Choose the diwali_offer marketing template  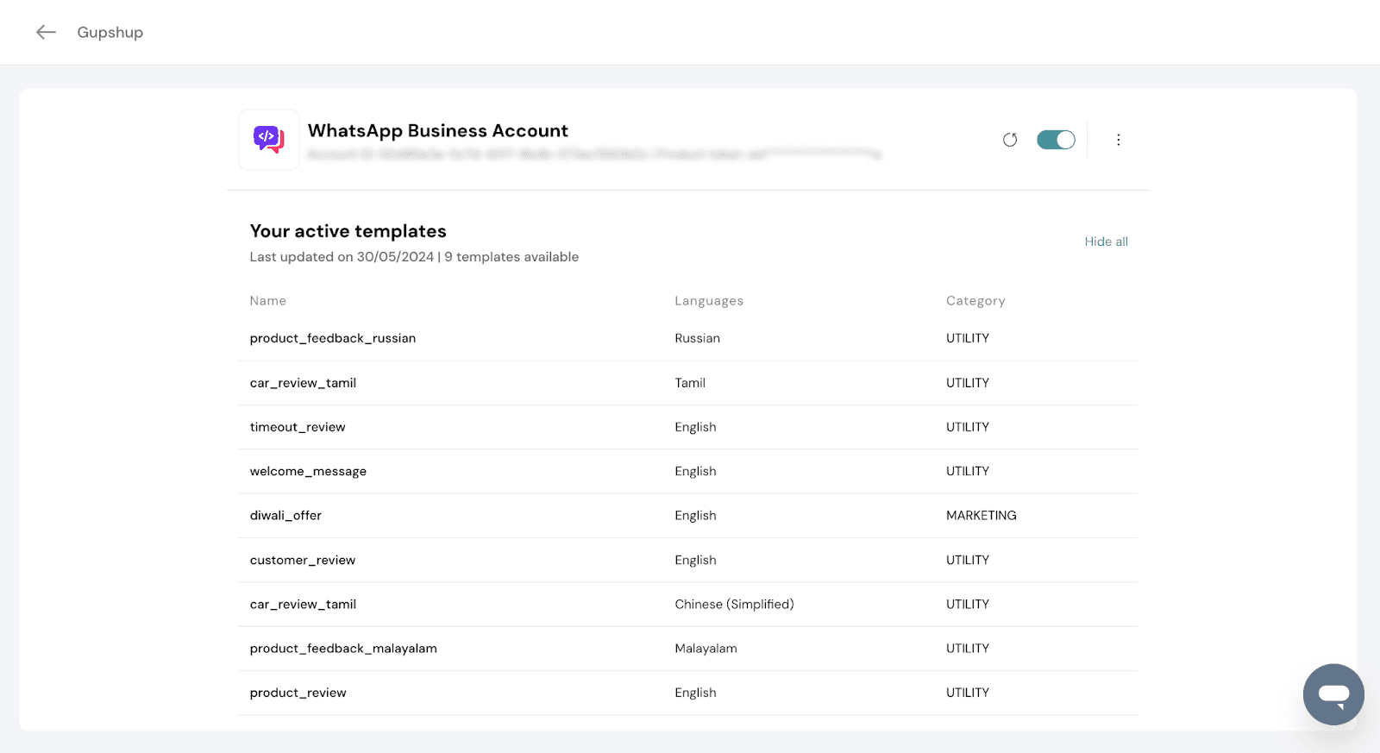tap(285, 516)
